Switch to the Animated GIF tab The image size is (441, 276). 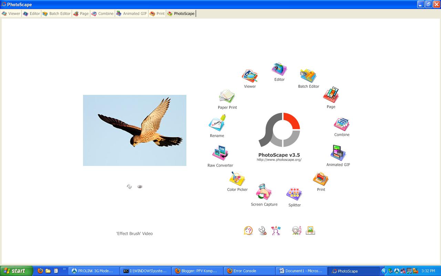tap(132, 13)
